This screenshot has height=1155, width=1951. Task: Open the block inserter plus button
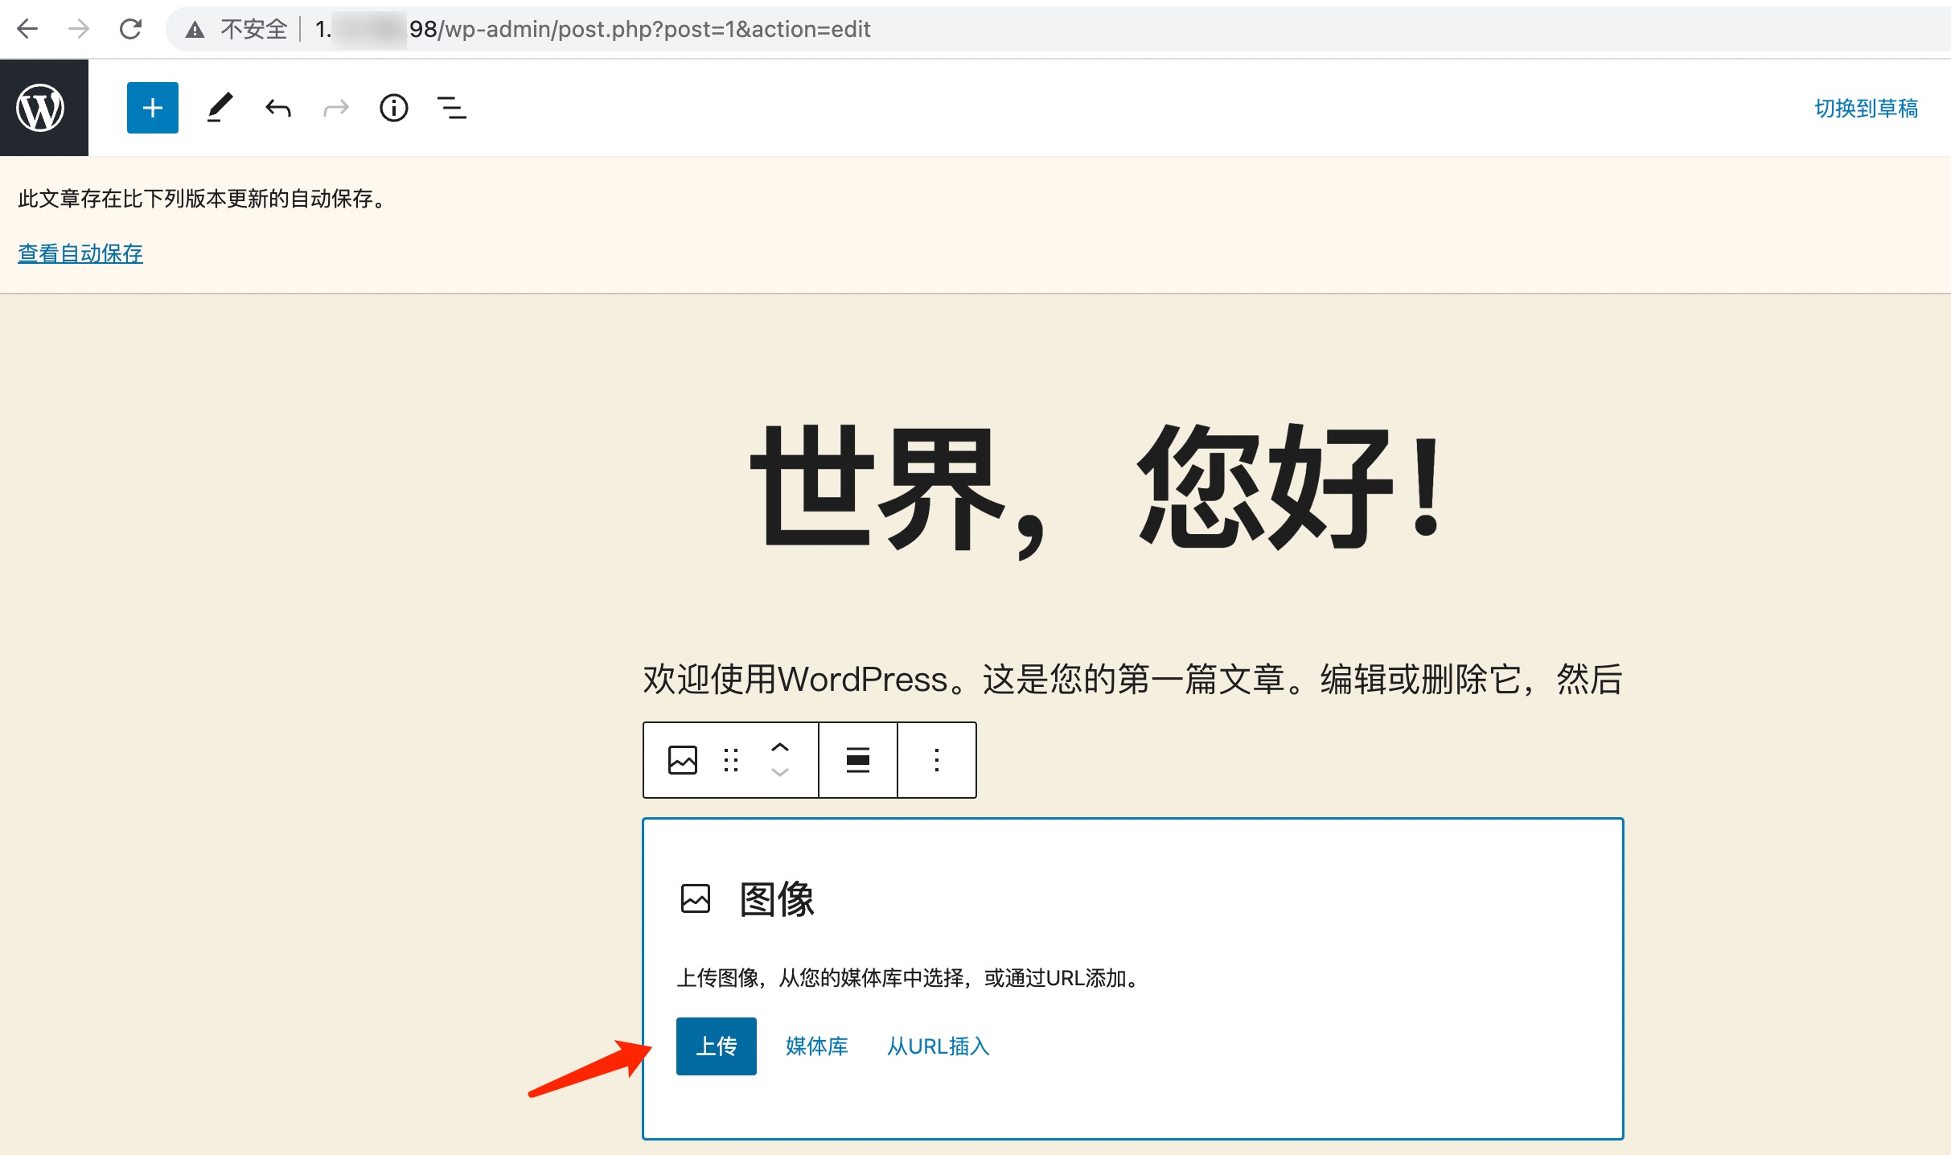click(153, 108)
